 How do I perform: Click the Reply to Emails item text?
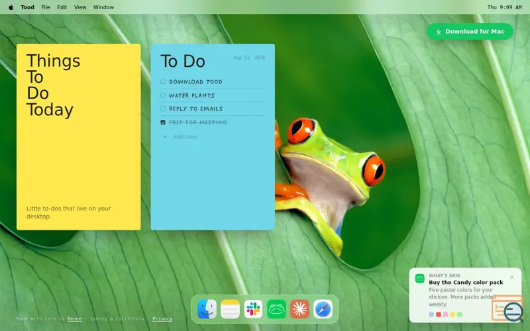pos(195,109)
